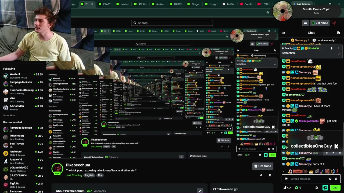344x193 pixels.
Task: Click Dizzle416 username in pinned message
Action: 313,48
